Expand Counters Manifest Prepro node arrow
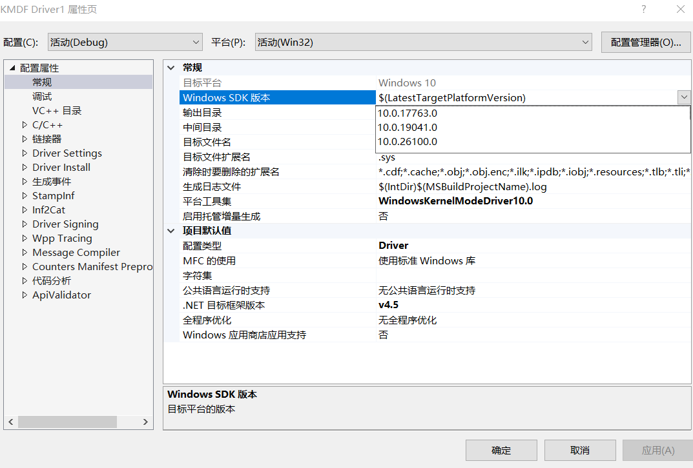Image resolution: width=693 pixels, height=468 pixels. coord(25,266)
